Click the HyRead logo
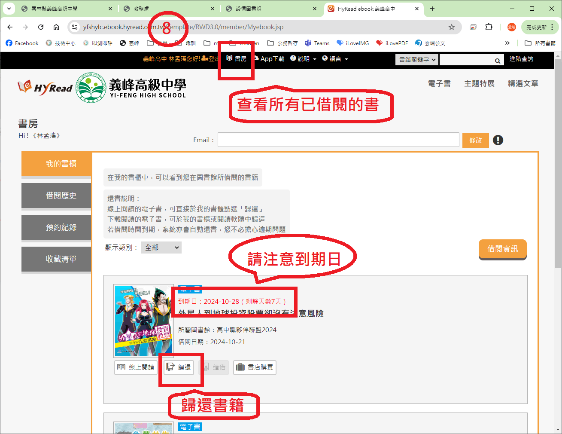The height and width of the screenshot is (434, 562). [45, 87]
